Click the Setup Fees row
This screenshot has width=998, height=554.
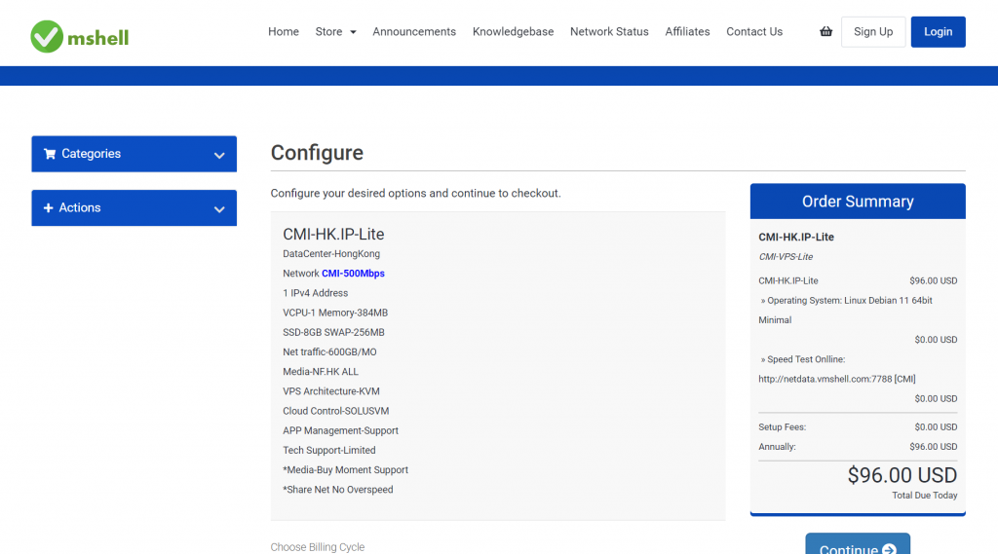pyautogui.click(x=858, y=427)
